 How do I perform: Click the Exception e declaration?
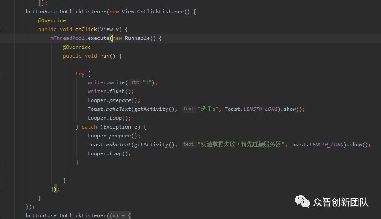[120, 127]
